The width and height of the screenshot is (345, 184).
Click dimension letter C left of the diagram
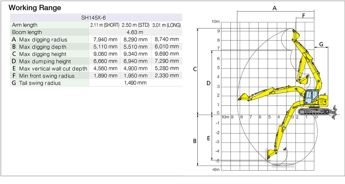click(x=195, y=69)
